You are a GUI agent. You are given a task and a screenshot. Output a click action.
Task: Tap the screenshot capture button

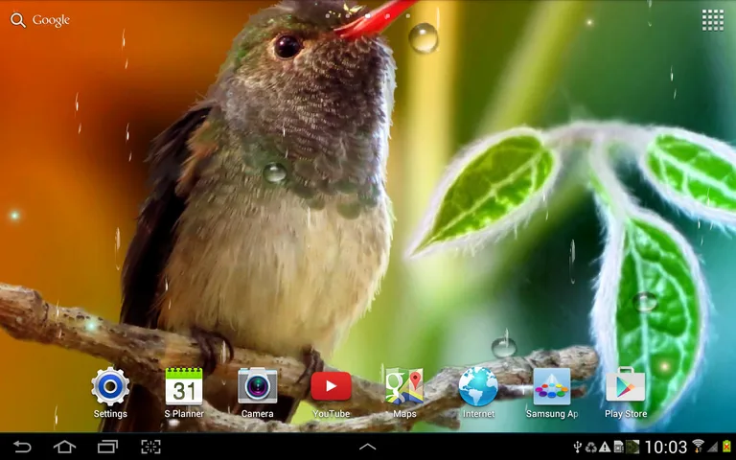[x=150, y=447]
